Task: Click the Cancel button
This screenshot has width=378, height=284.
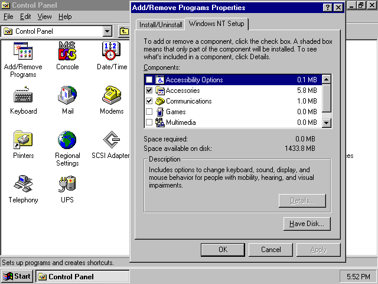Action: click(271, 250)
